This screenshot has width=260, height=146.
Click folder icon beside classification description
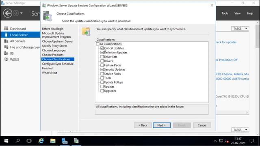pyautogui.click(x=86, y=31)
